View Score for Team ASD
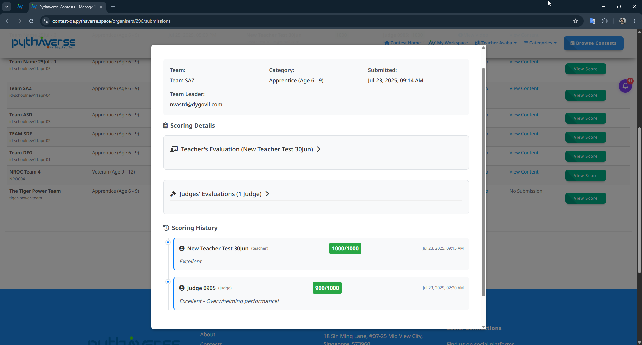642x345 pixels. pyautogui.click(x=585, y=118)
